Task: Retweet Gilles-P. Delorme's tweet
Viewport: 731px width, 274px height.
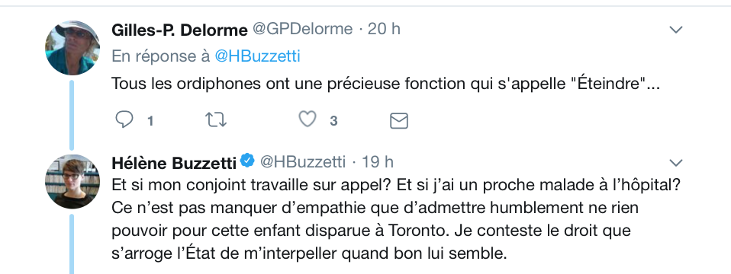Action: coord(216,120)
